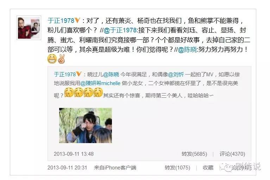
Task: Enlarge the quoted post photo thumbnail
Action: (x=86, y=126)
